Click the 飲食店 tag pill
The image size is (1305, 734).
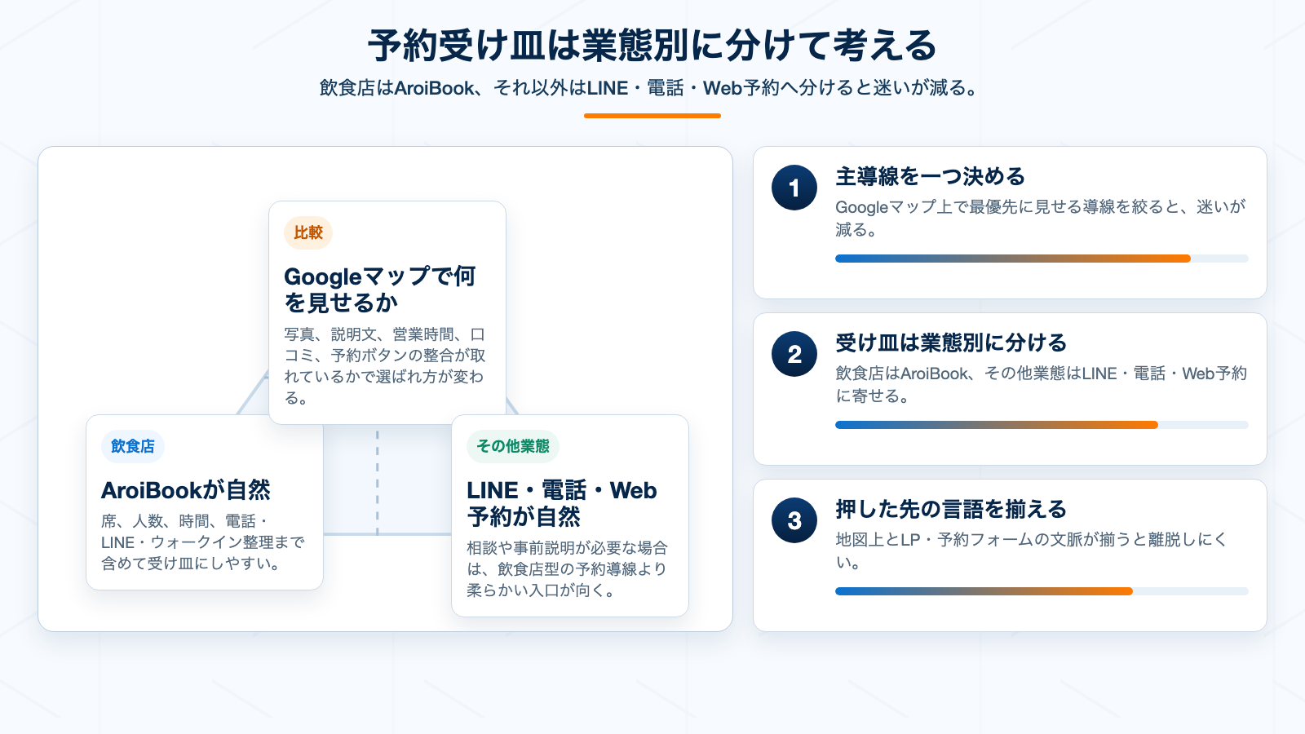click(x=133, y=446)
